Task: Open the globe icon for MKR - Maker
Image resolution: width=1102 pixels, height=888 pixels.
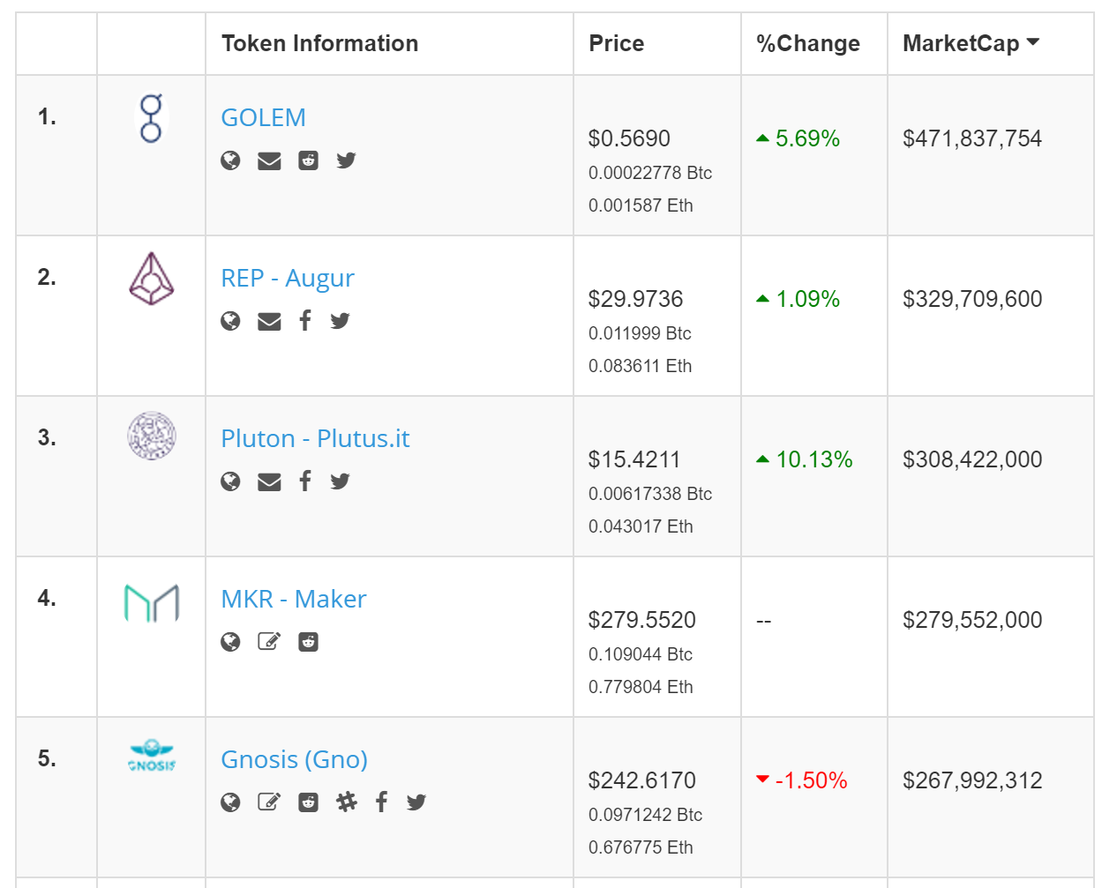Action: click(230, 641)
